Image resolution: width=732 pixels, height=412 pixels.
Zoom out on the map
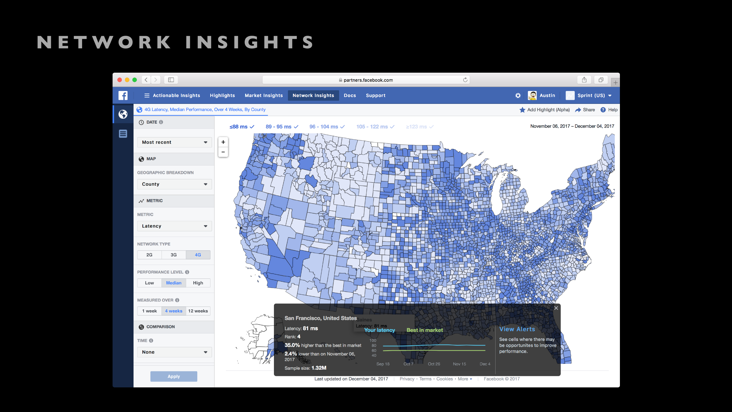pyautogui.click(x=223, y=152)
